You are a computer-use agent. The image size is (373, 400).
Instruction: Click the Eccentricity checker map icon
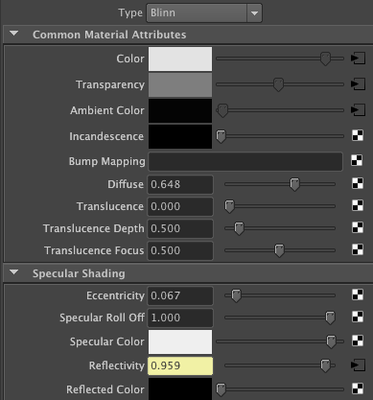click(358, 294)
